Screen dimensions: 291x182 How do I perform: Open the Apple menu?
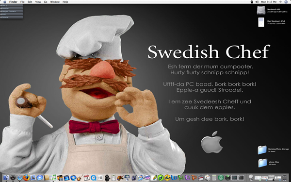point(4,2)
